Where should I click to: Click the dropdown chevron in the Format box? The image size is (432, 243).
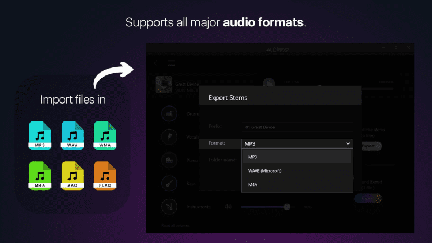[x=348, y=143]
